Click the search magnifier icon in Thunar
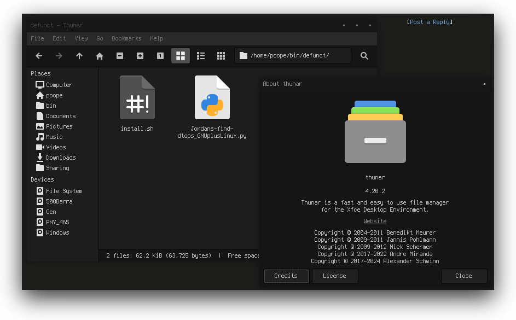The height and width of the screenshot is (320, 516). point(364,56)
